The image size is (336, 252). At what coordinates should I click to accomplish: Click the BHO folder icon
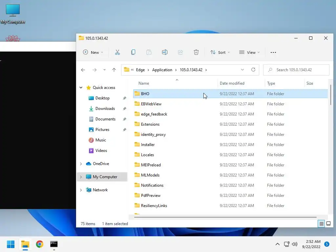(137, 94)
